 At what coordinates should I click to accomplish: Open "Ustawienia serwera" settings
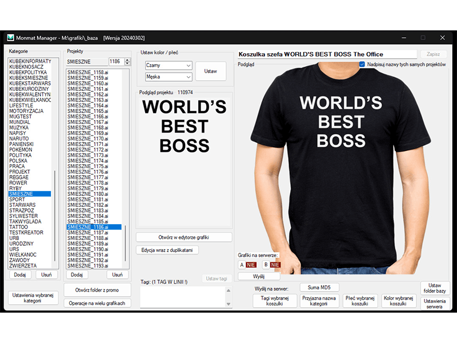tap(435, 304)
